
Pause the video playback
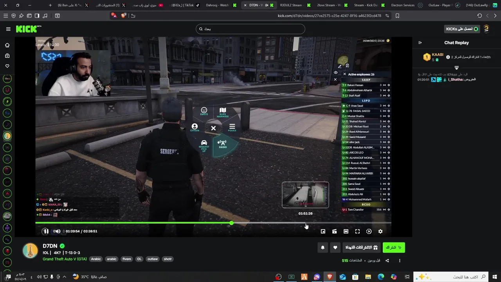click(x=45, y=231)
